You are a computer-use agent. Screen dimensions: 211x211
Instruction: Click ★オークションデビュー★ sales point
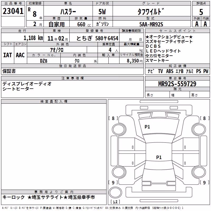(169, 37)
